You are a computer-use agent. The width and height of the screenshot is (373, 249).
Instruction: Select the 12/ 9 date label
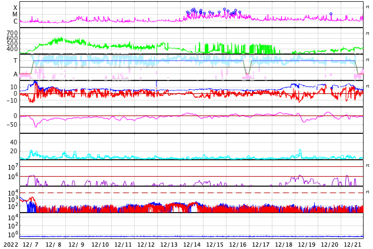(x=76, y=245)
